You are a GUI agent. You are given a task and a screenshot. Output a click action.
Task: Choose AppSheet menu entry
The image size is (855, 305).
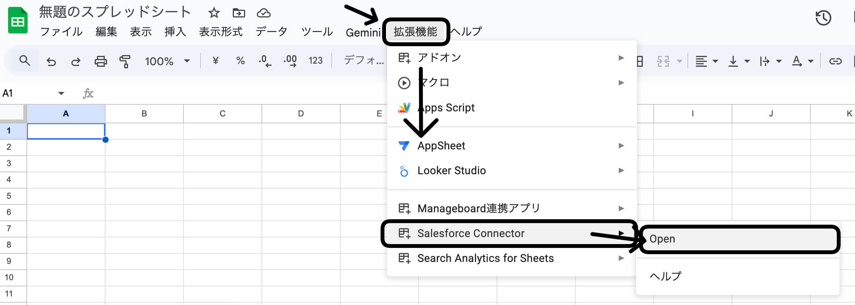(x=512, y=146)
